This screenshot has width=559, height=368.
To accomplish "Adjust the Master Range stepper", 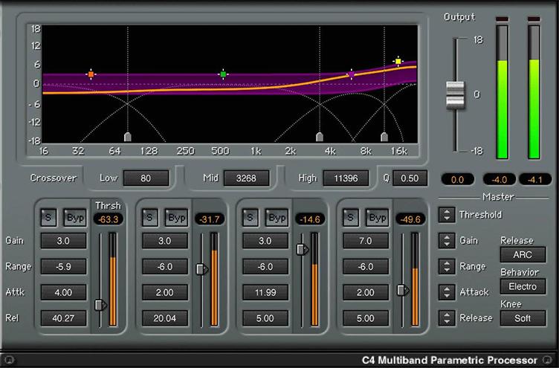I will click(x=447, y=266).
